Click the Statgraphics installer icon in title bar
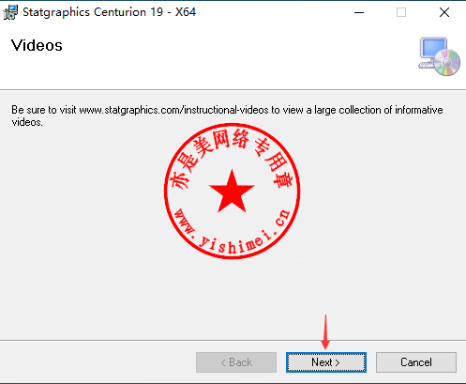466x384 pixels. [10, 12]
